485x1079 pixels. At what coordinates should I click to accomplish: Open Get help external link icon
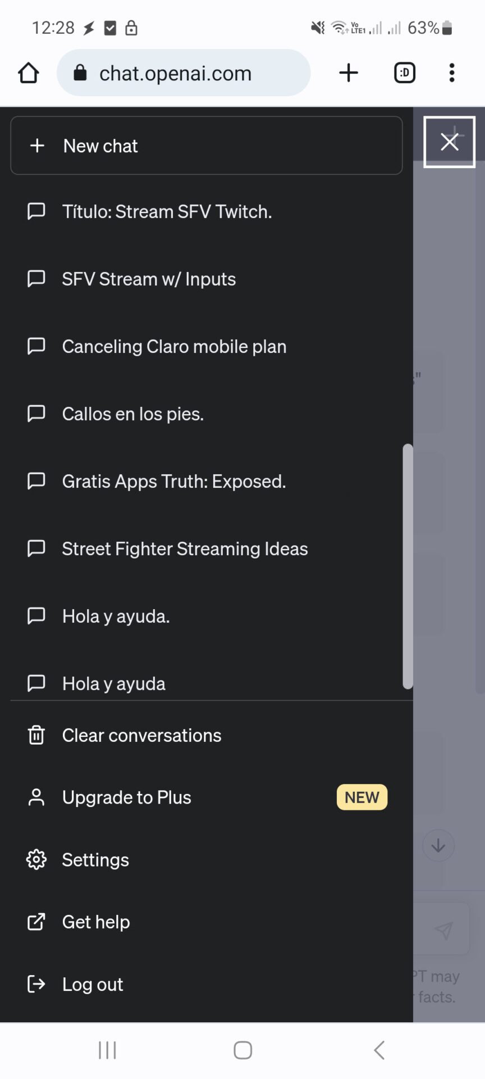[36, 922]
